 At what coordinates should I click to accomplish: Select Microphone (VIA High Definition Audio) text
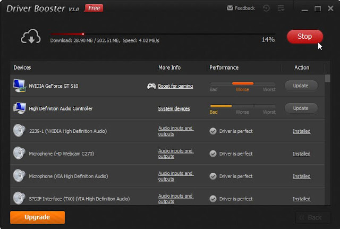(x=69, y=176)
